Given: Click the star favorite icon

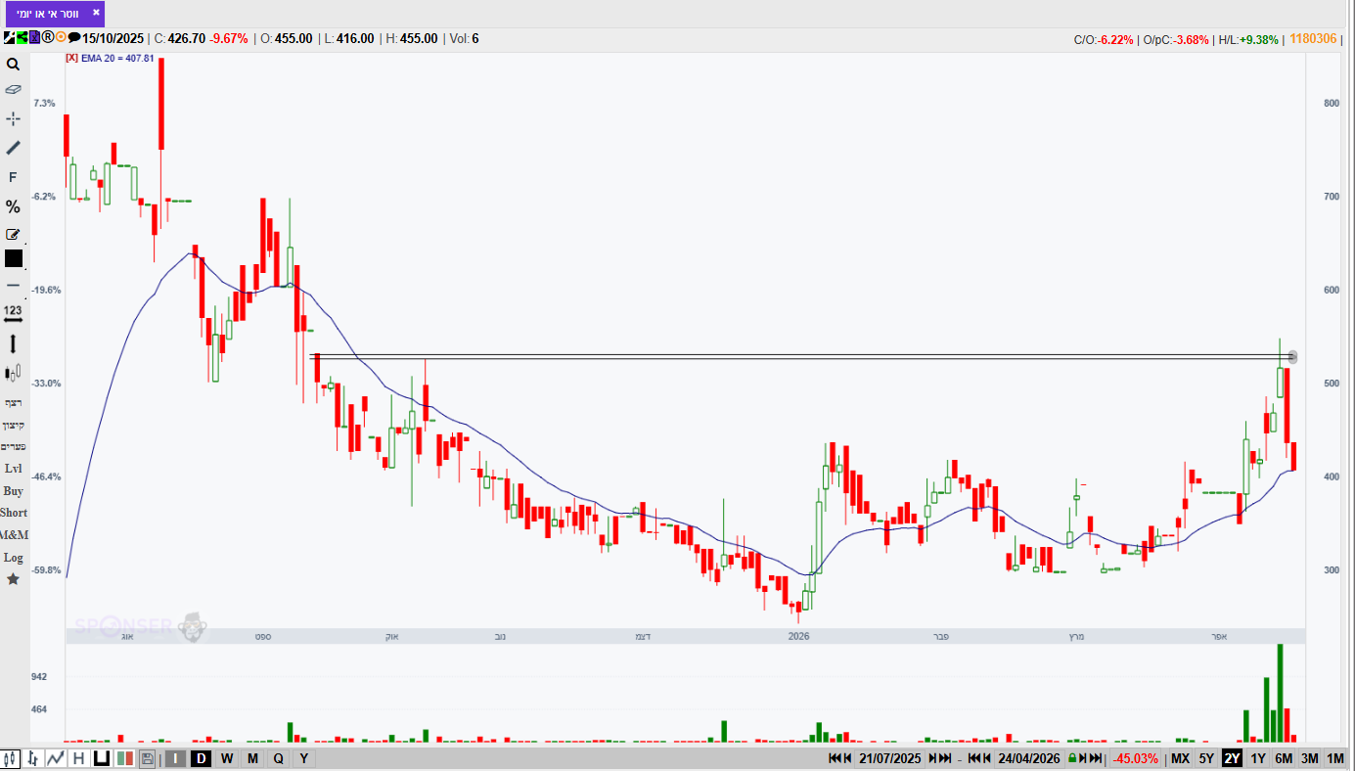Looking at the screenshot, I should (13, 579).
